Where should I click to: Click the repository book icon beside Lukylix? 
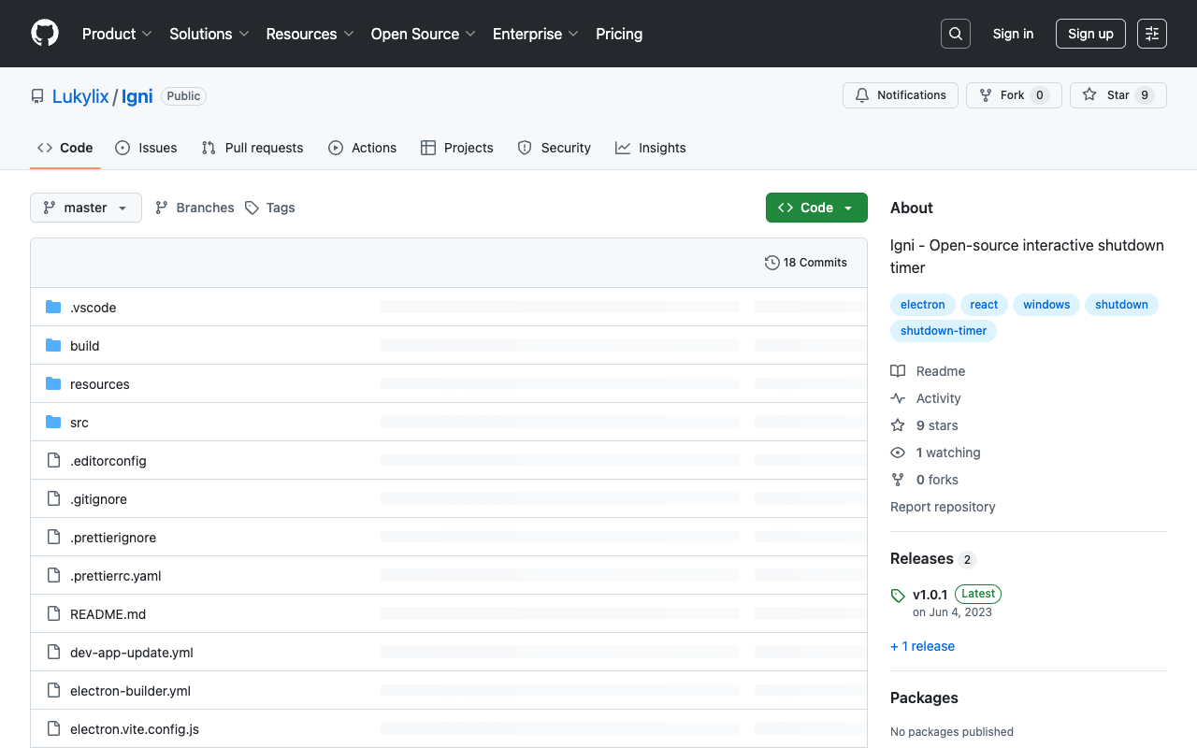pos(37,96)
